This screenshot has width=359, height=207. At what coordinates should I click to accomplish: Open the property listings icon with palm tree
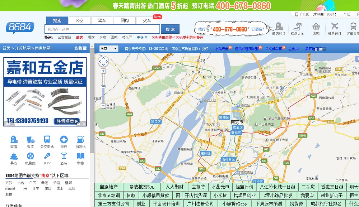[297, 29]
